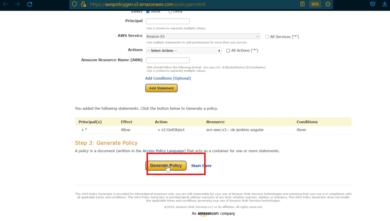
Task: Open the Downloads icon
Action: [385, 4]
